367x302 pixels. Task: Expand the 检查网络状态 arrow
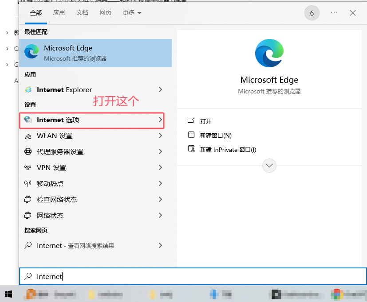[x=160, y=199]
